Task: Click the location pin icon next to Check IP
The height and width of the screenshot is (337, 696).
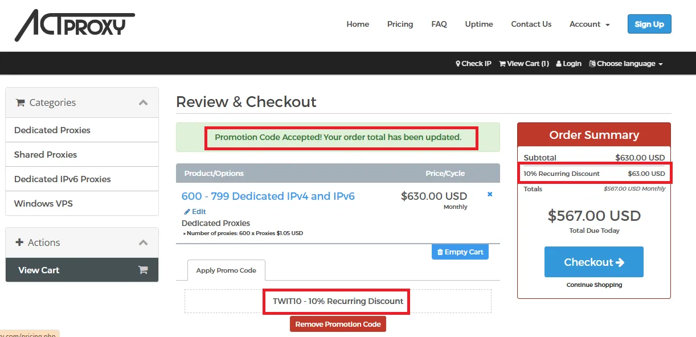Action: [x=458, y=63]
